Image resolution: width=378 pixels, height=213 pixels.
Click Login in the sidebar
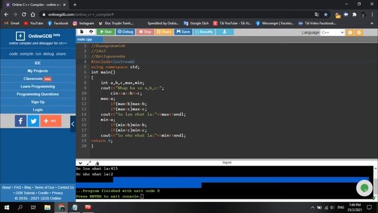38,109
